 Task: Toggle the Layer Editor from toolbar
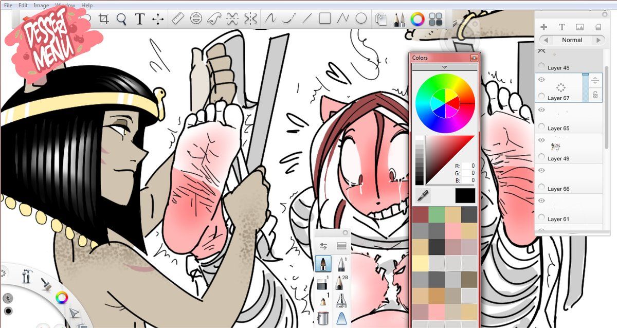click(381, 20)
